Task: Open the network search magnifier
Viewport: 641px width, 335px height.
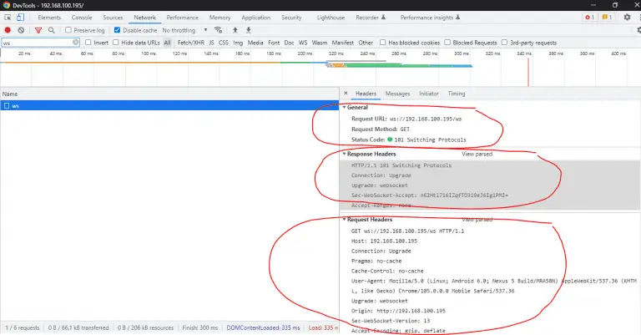Action: pyautogui.click(x=51, y=30)
